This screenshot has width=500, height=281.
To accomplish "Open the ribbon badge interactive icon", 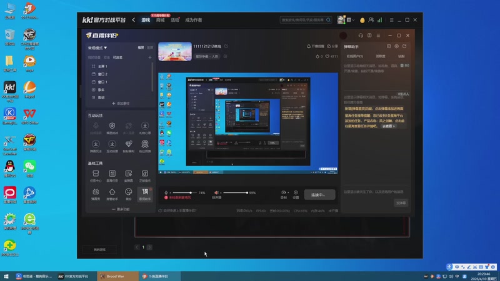I will (x=145, y=146).
